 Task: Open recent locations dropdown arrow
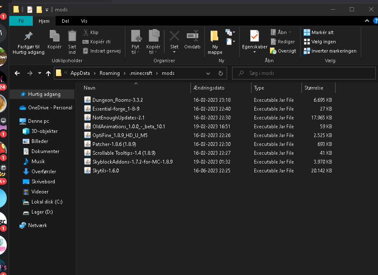click(40, 73)
